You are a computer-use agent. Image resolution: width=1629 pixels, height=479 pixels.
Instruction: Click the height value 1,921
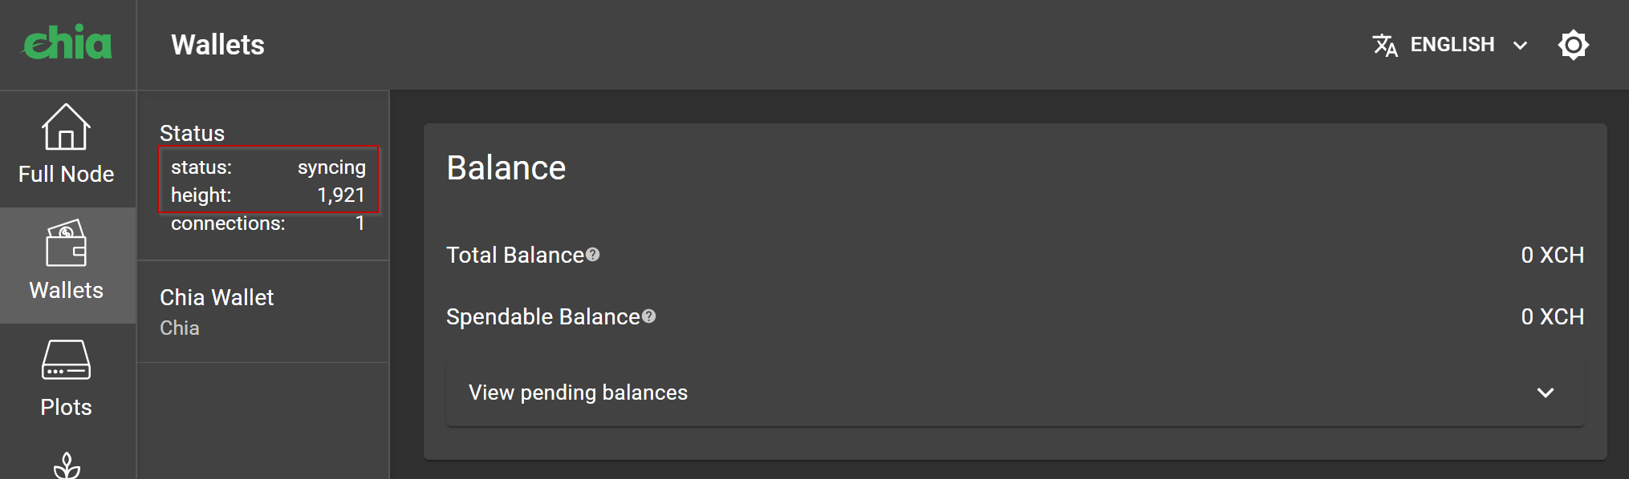341,195
